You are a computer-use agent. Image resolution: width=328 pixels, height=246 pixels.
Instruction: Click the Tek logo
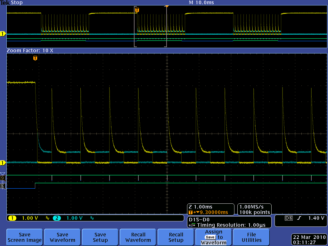pyautogui.click(x=5, y=3)
